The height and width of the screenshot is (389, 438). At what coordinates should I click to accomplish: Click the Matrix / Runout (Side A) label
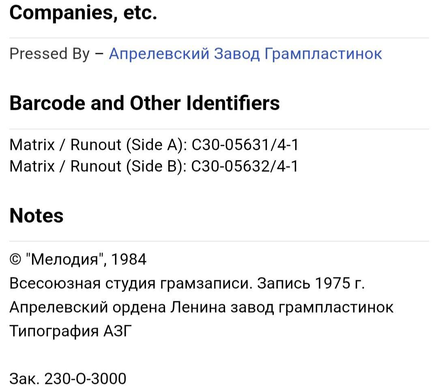pyautogui.click(x=97, y=145)
